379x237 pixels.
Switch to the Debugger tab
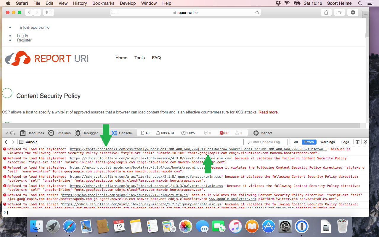pyautogui.click(x=86, y=133)
